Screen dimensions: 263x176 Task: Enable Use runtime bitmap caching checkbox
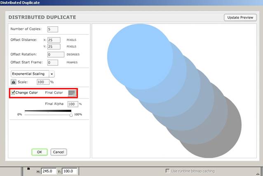(167, 171)
